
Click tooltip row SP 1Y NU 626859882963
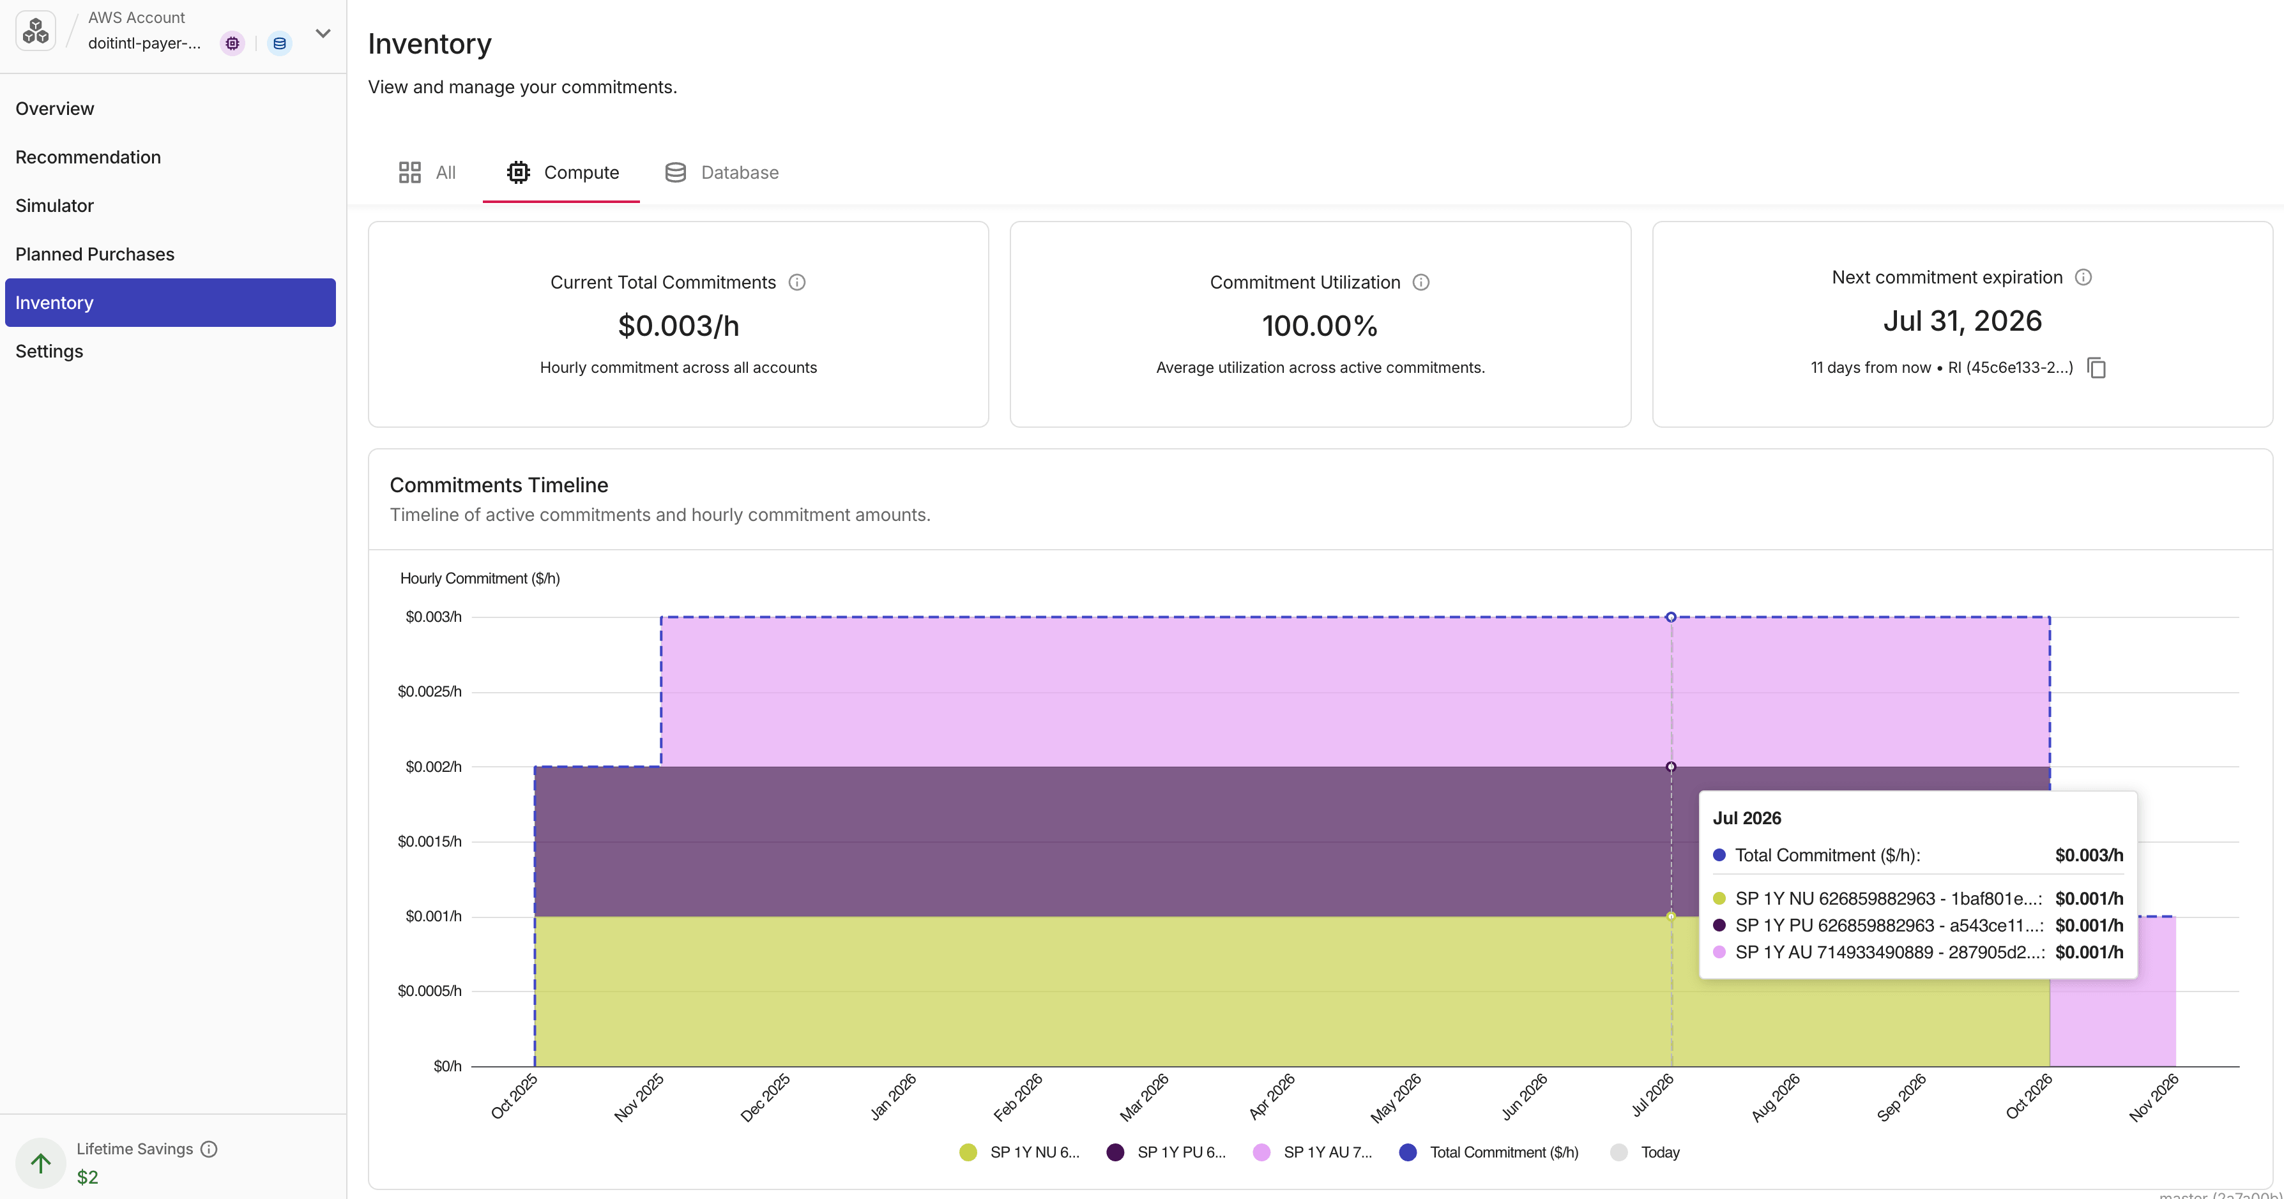pyautogui.click(x=1917, y=898)
